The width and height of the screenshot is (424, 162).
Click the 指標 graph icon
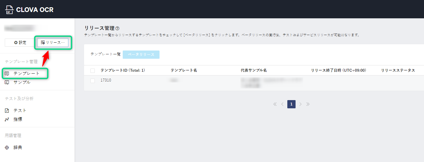[x=7, y=119]
